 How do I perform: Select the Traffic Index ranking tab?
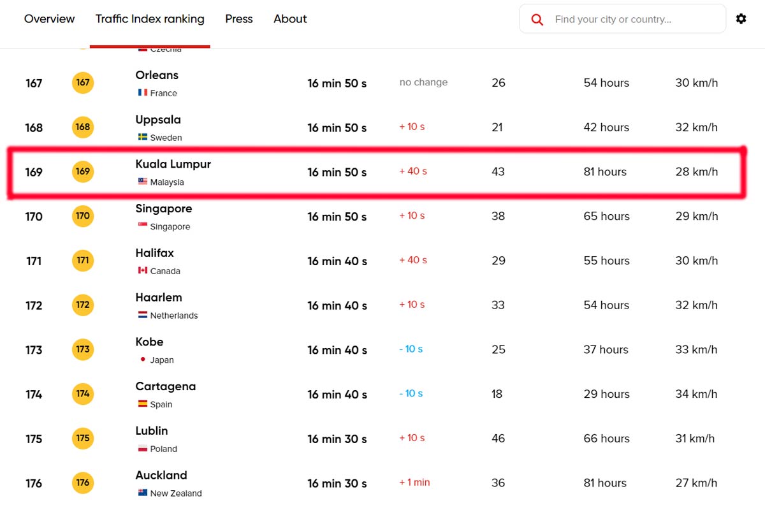pos(150,19)
